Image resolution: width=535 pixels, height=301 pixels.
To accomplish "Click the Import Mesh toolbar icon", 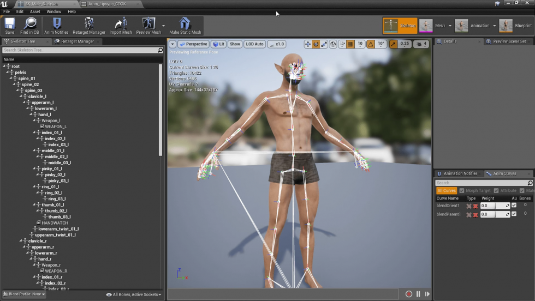I will coord(121,23).
